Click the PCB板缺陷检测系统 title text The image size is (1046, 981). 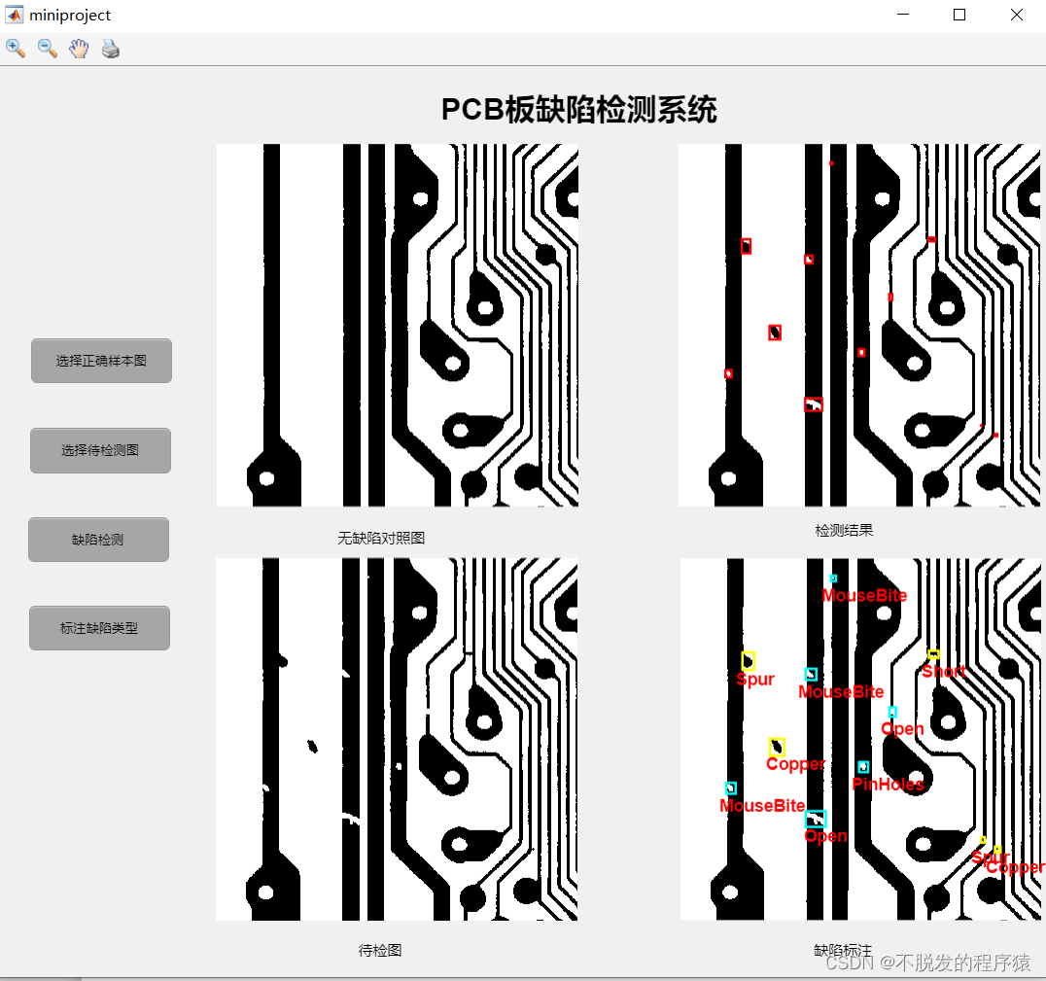click(x=578, y=110)
